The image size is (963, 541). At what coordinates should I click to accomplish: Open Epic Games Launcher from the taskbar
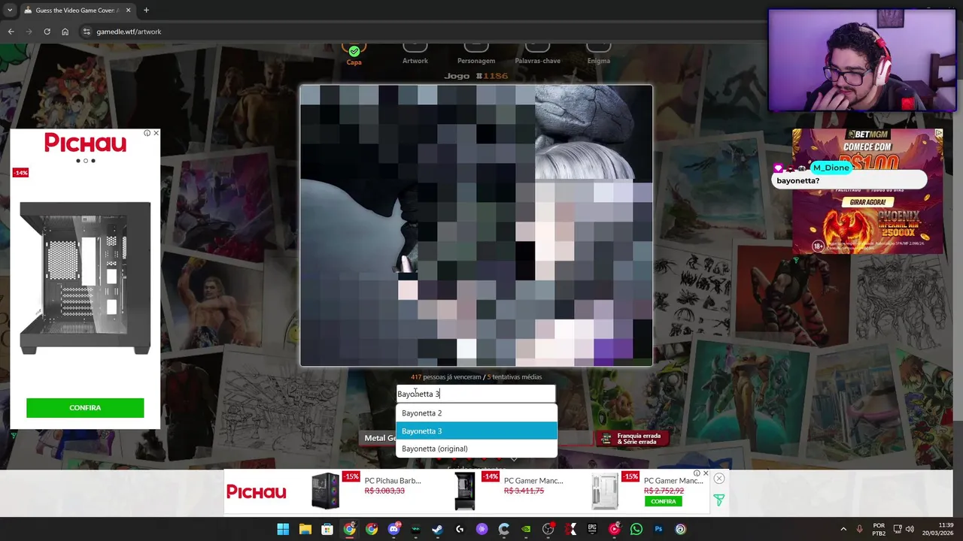tap(592, 529)
